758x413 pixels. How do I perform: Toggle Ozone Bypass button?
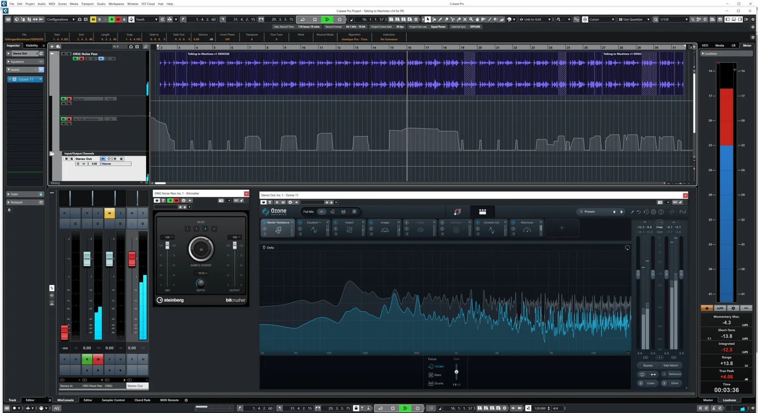coord(648,365)
